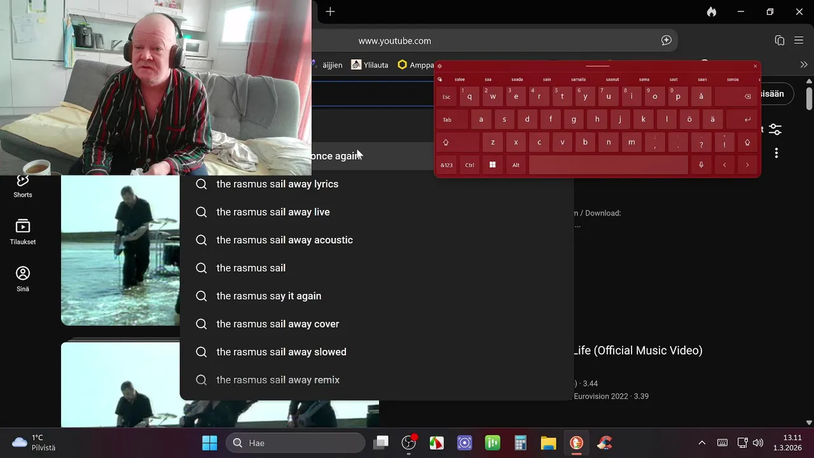The width and height of the screenshot is (814, 458).
Task: Switch keyboard to &123 symbols layout
Action: [446, 165]
